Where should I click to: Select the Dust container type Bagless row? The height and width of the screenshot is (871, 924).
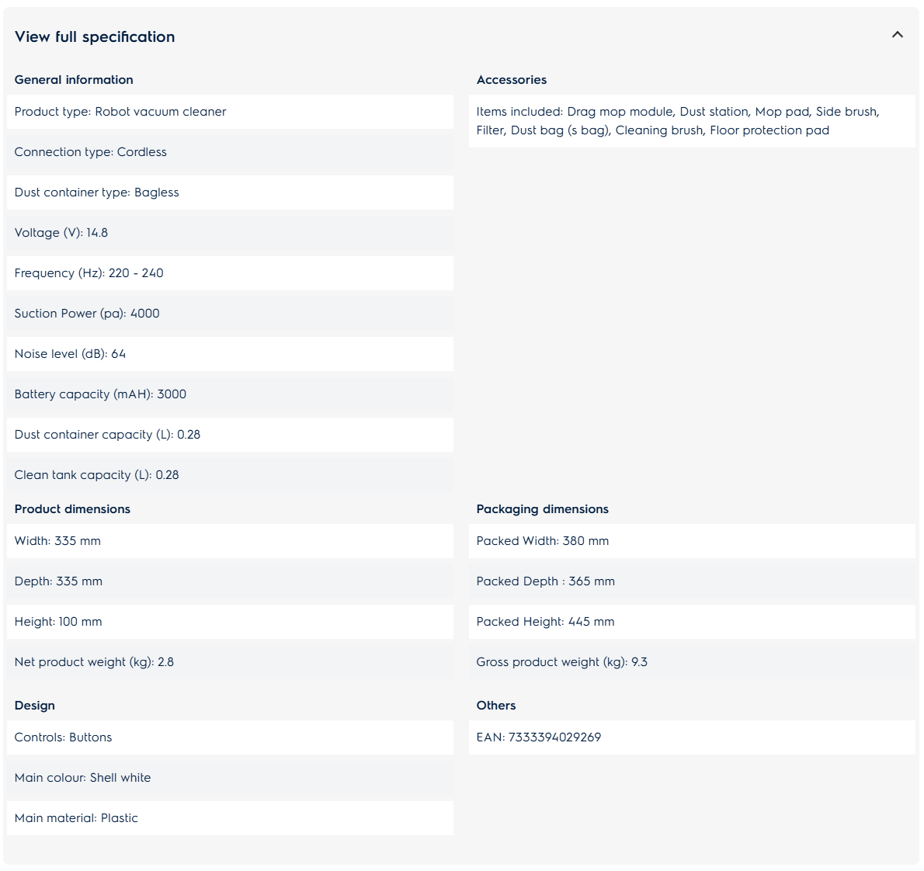[x=231, y=193]
